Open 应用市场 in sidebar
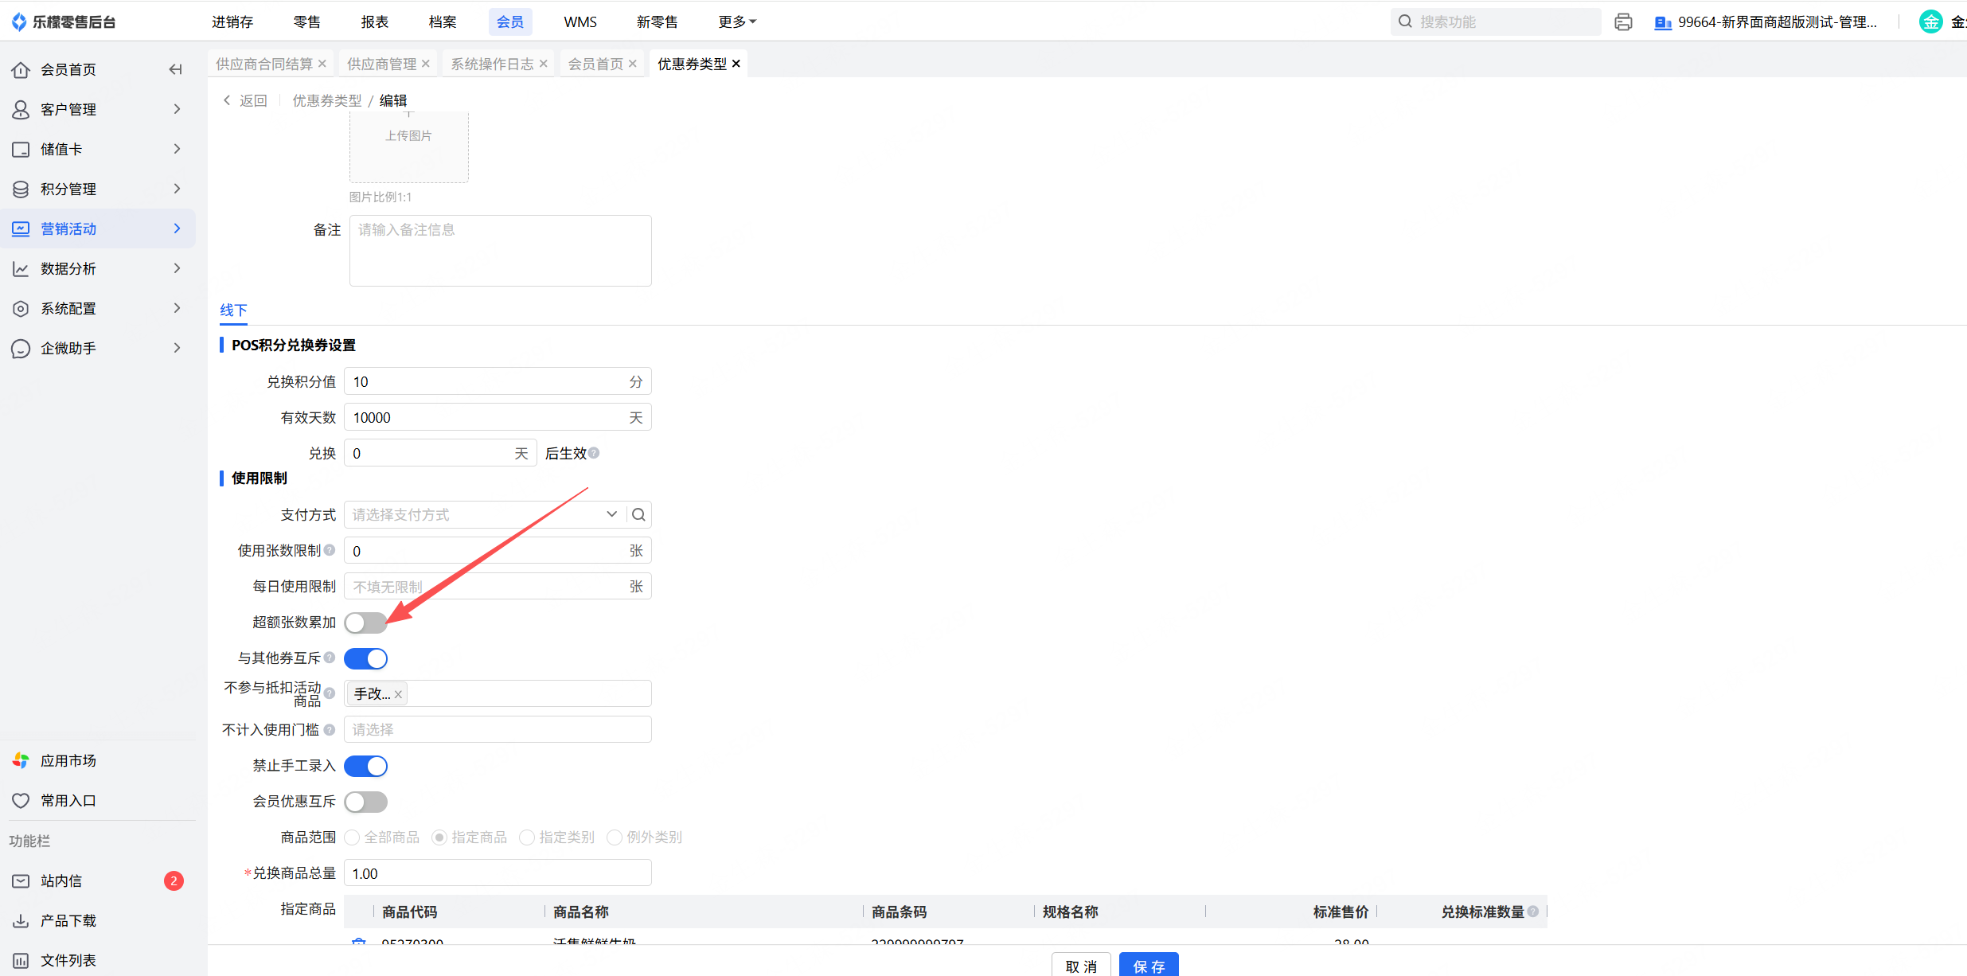 click(68, 760)
